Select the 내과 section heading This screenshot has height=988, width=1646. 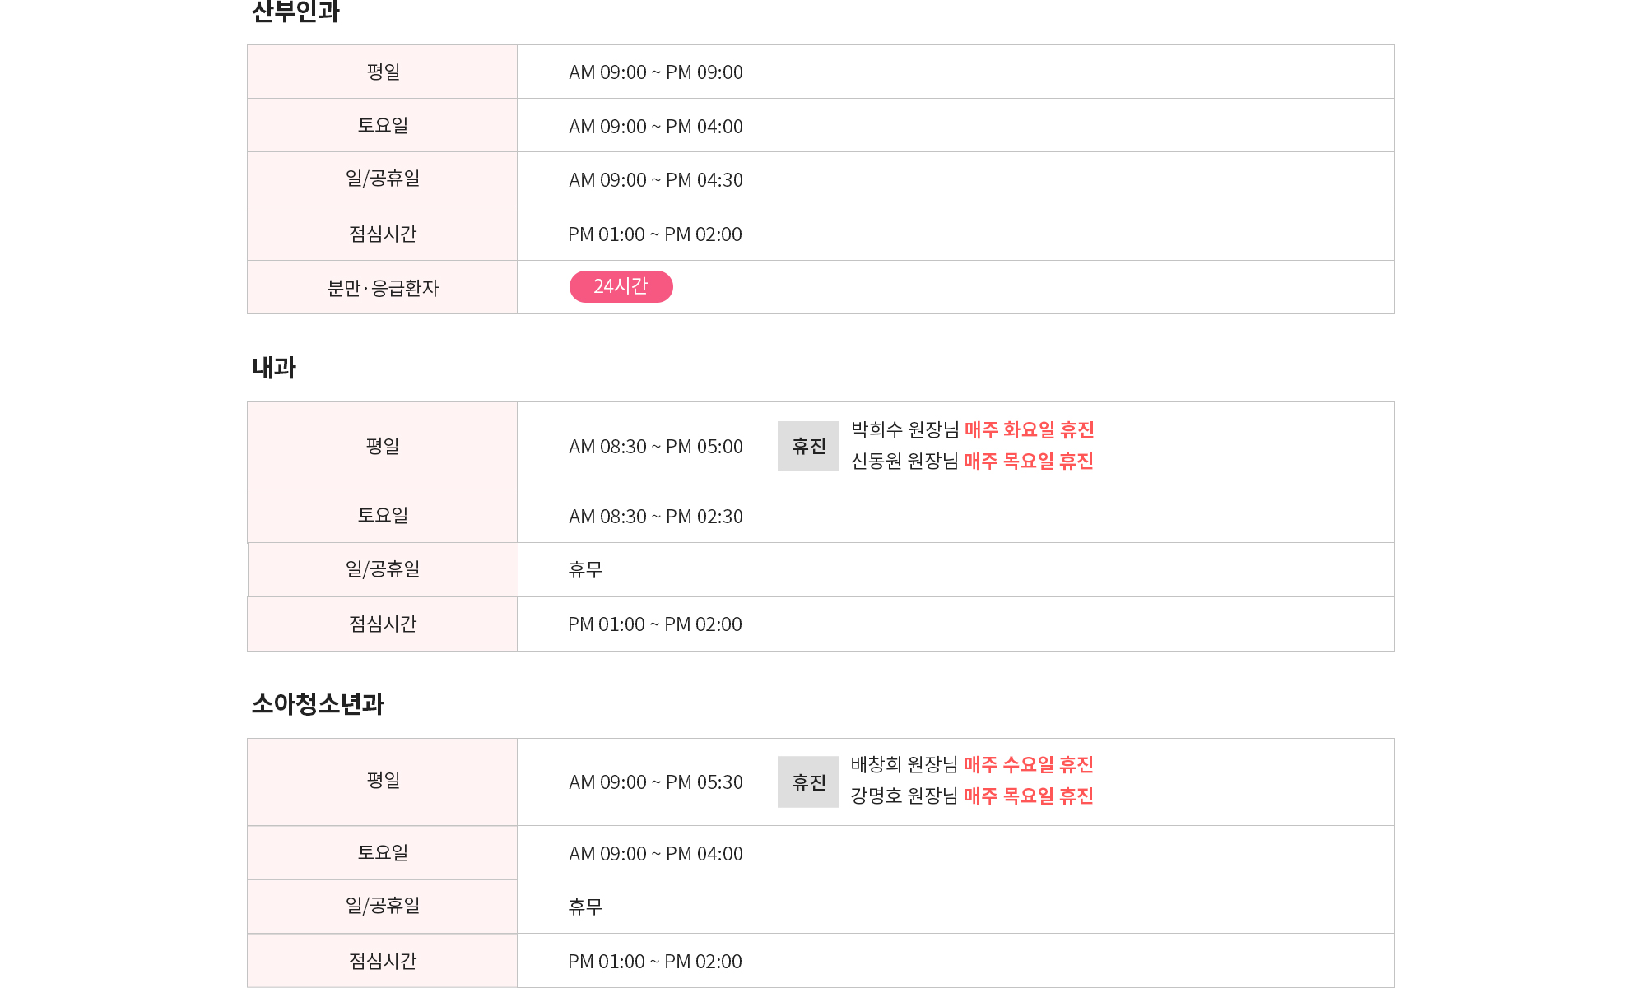click(x=274, y=367)
